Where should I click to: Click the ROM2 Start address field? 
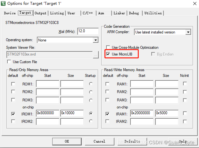click(x=48, y=92)
